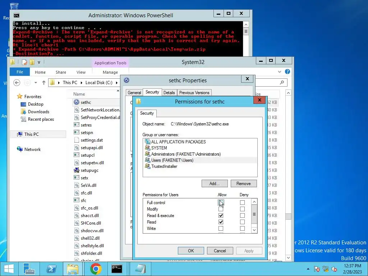The width and height of the screenshot is (368, 276).
Task: Go up one folder level
Action: pyautogui.click(x=43, y=83)
